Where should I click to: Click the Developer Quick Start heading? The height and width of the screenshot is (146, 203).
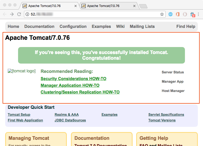click(x=31, y=107)
